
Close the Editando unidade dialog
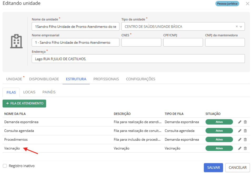pyautogui.click(x=248, y=3)
